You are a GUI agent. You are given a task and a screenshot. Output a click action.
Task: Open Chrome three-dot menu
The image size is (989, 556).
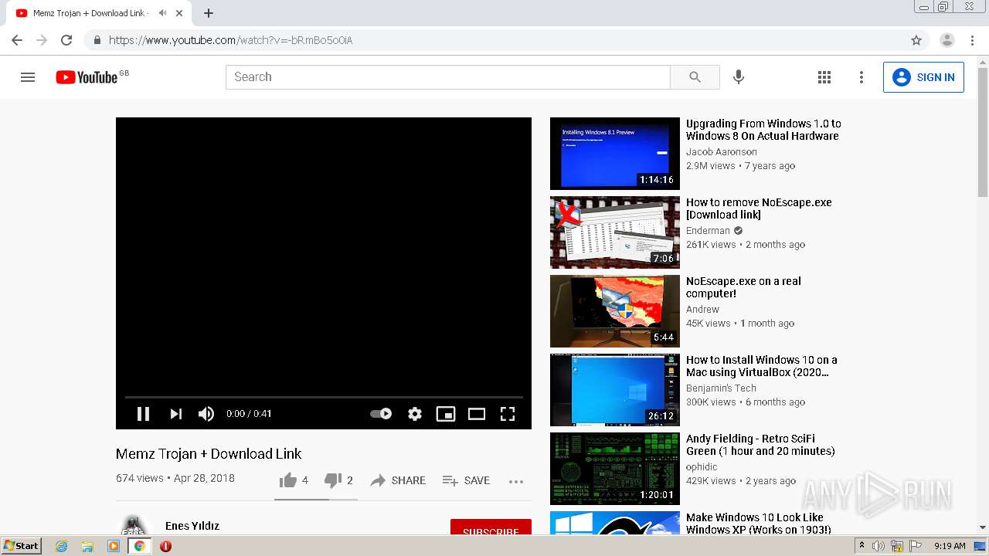[x=972, y=40]
